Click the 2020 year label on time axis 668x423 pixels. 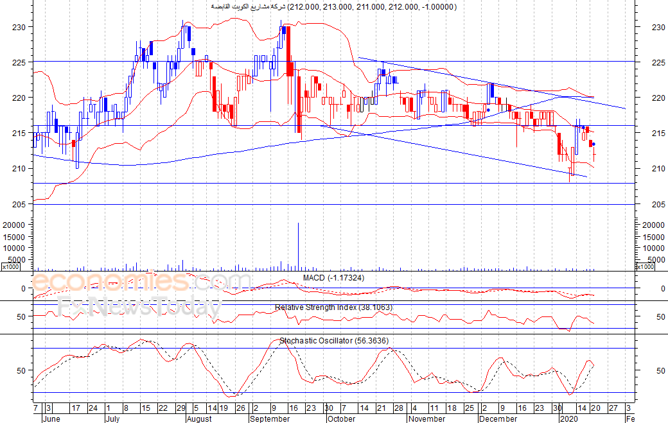(568, 419)
